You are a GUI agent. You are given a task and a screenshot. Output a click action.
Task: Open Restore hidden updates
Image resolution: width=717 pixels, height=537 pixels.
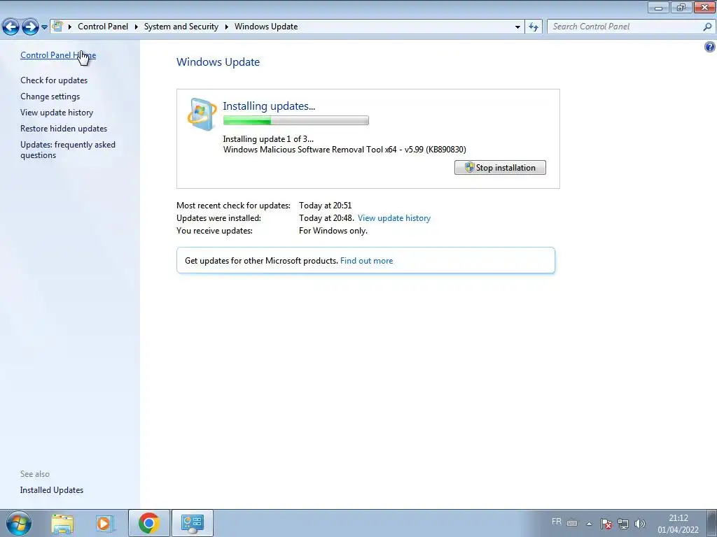click(x=64, y=129)
